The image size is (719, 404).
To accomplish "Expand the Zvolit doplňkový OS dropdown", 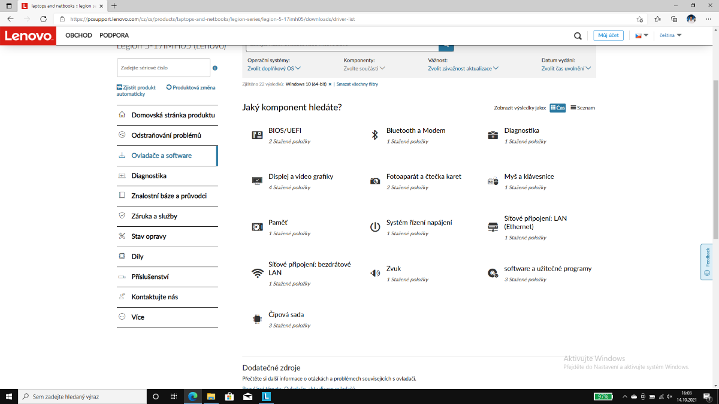I will (274, 68).
